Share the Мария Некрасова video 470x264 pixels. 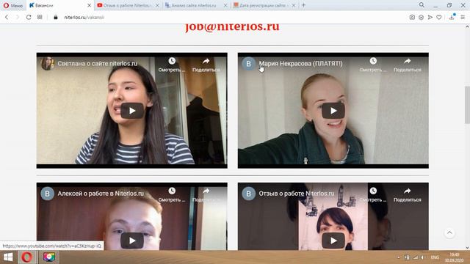pos(408,65)
